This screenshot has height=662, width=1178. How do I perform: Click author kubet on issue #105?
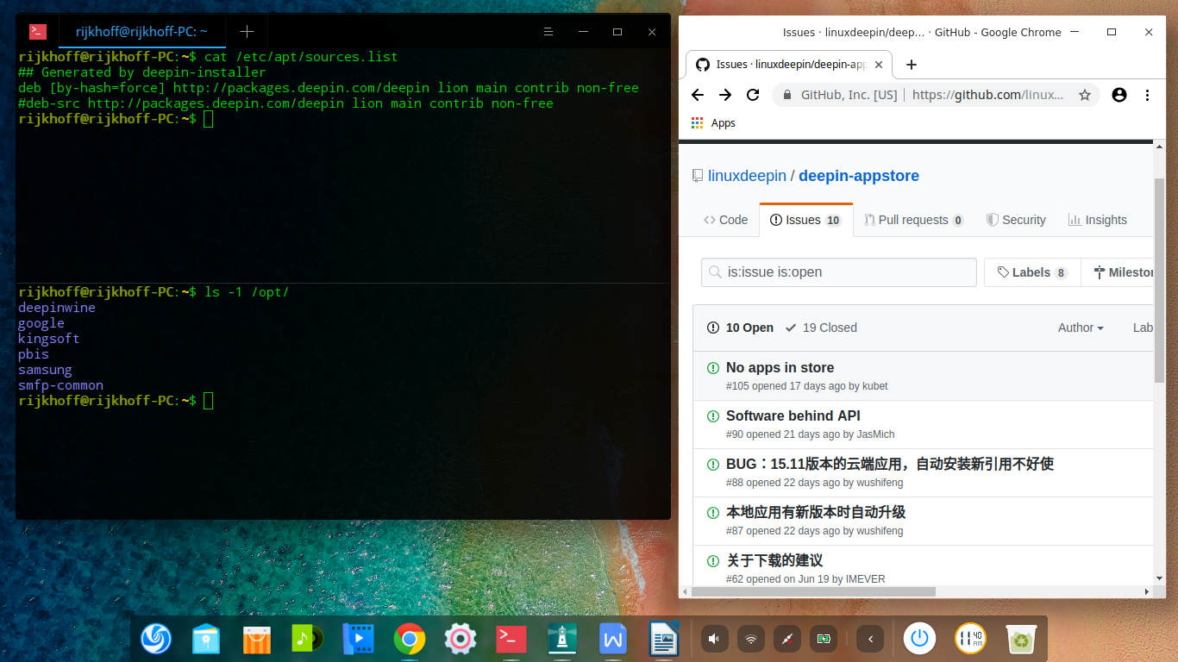coord(874,386)
